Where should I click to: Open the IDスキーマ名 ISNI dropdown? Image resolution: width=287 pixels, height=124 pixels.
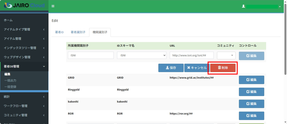point(142,55)
